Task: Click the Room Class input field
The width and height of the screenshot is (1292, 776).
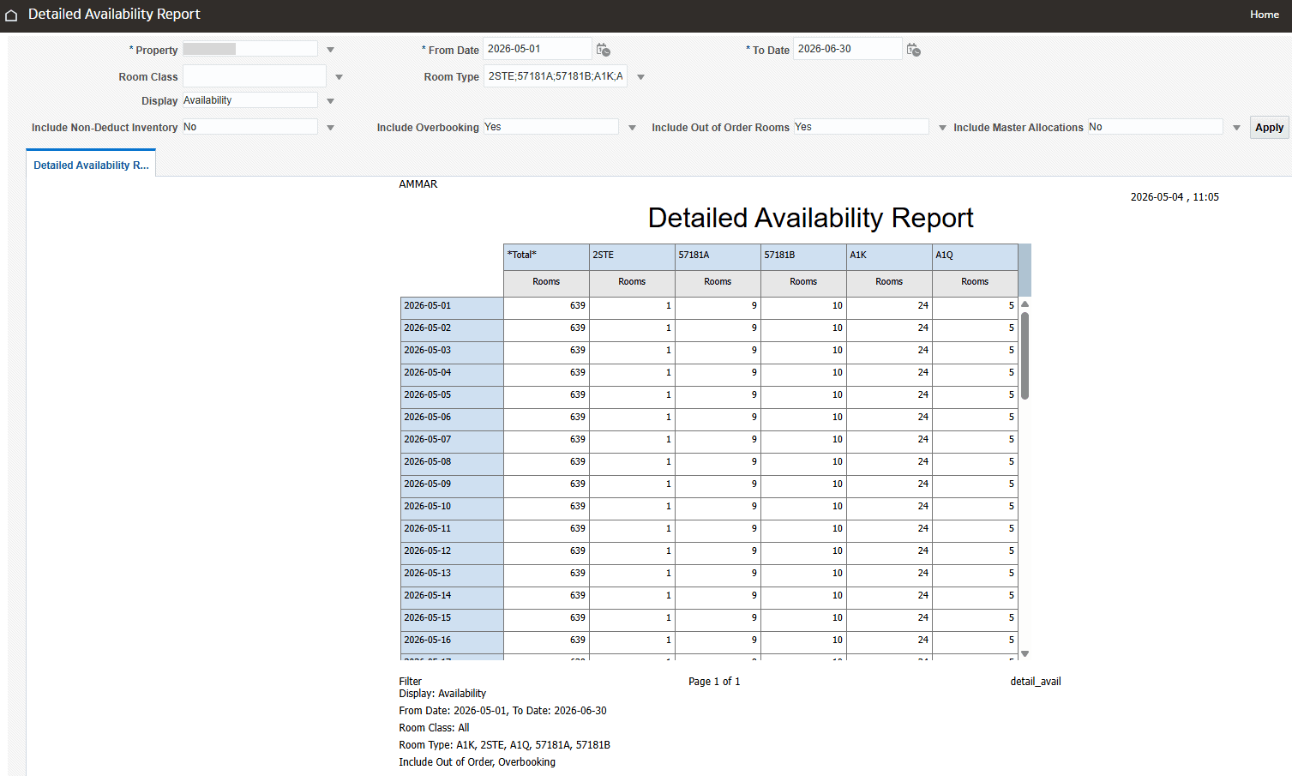Action: point(254,76)
